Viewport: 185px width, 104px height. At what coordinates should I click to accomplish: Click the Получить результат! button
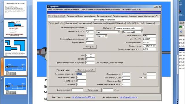point(85,70)
